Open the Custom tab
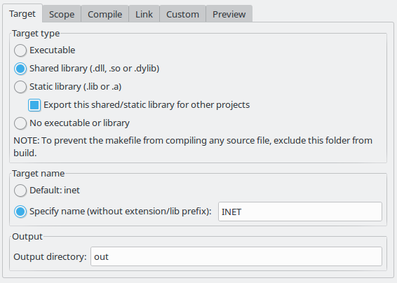This screenshot has height=283, width=397. click(182, 14)
